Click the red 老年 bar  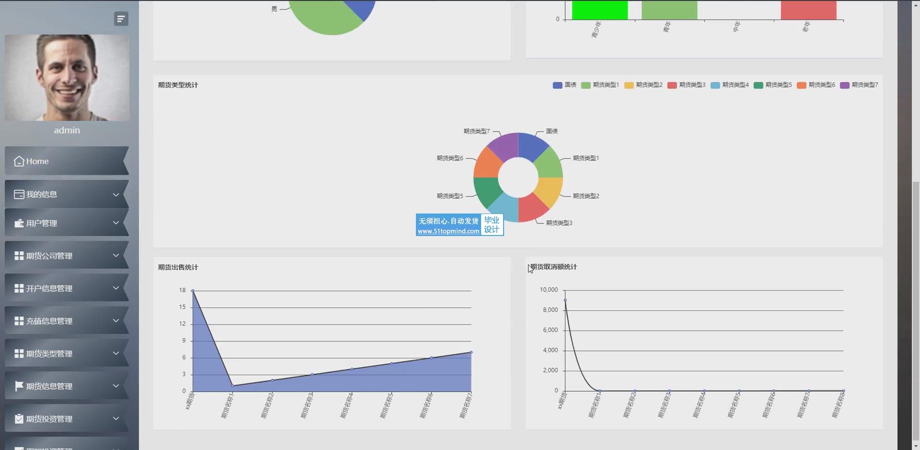[808, 10]
